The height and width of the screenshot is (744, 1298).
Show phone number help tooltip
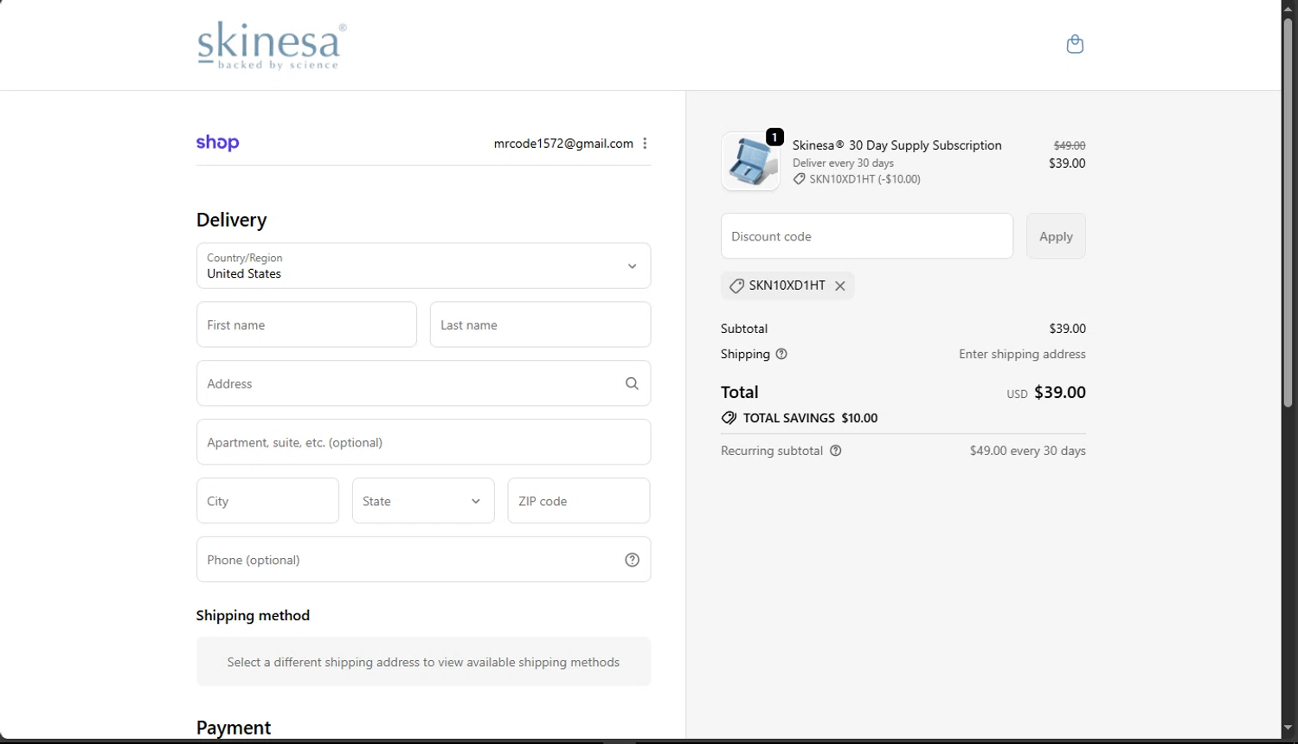pos(632,560)
